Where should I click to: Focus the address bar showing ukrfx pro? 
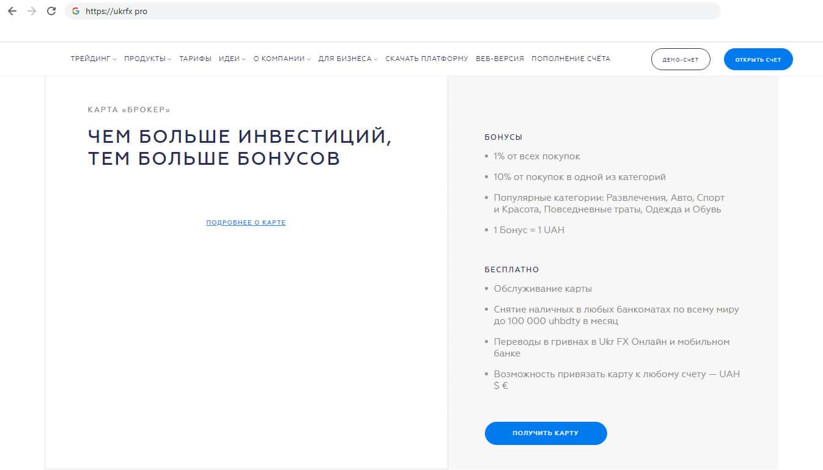pos(393,11)
